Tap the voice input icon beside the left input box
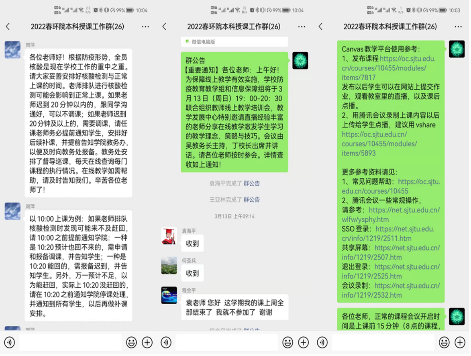Image resolution: width=471 pixels, height=356 pixels. coord(10,342)
